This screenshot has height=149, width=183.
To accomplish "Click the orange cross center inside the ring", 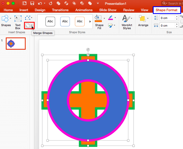I will (x=88, y=100).
